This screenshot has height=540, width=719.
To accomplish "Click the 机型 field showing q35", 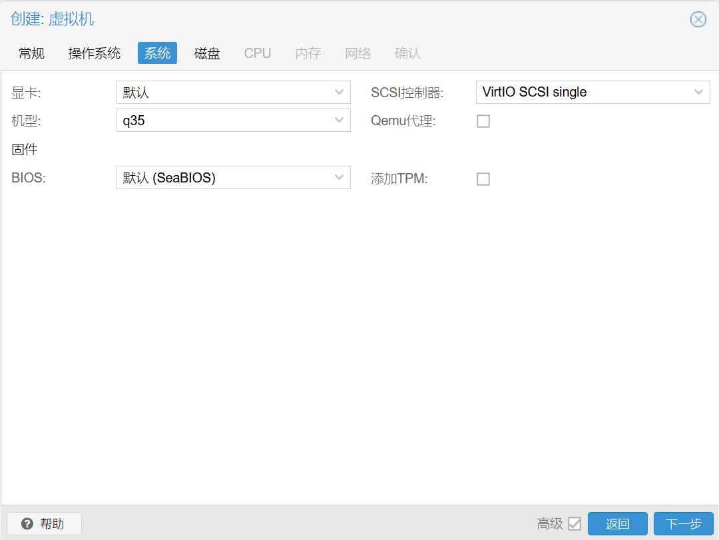I will 223,121.
